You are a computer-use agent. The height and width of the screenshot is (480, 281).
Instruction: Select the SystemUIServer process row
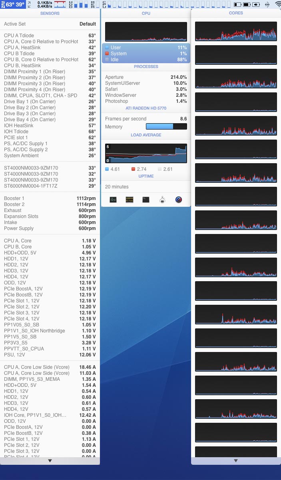pos(146,83)
